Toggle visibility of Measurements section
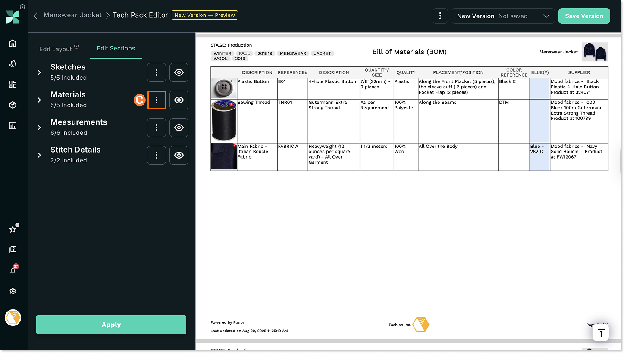624x353 pixels. tap(179, 128)
